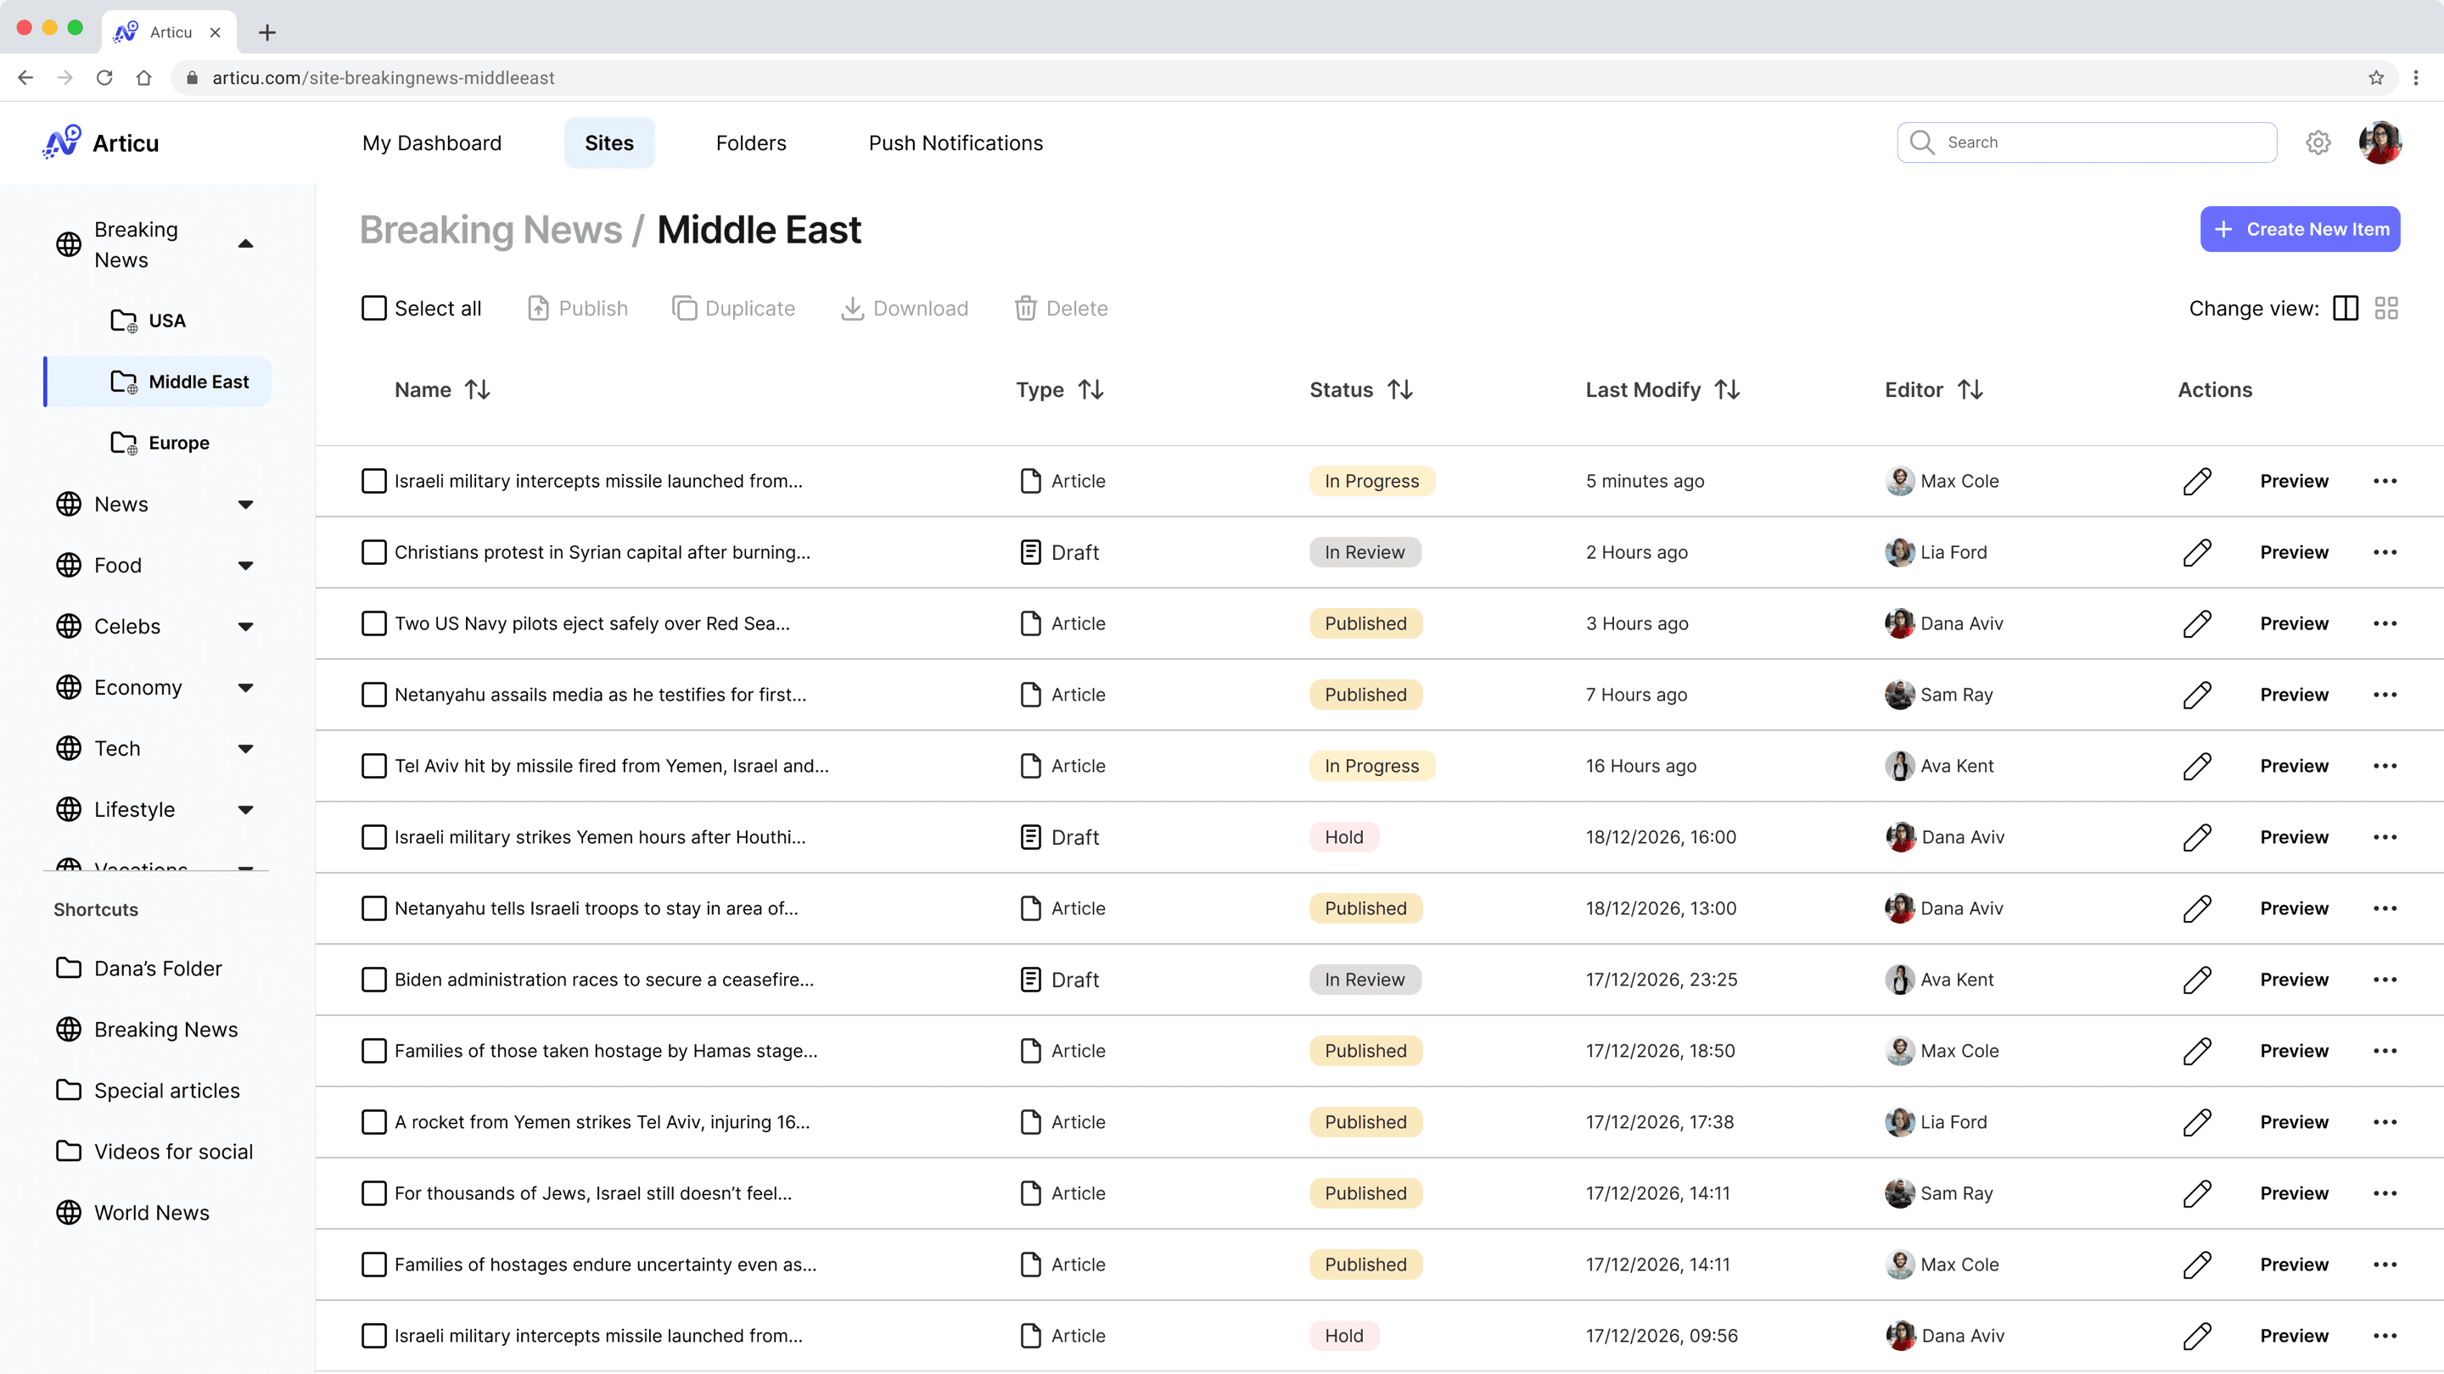Click the Articu logo in header
This screenshot has height=1374, width=2444.
[x=101, y=142]
